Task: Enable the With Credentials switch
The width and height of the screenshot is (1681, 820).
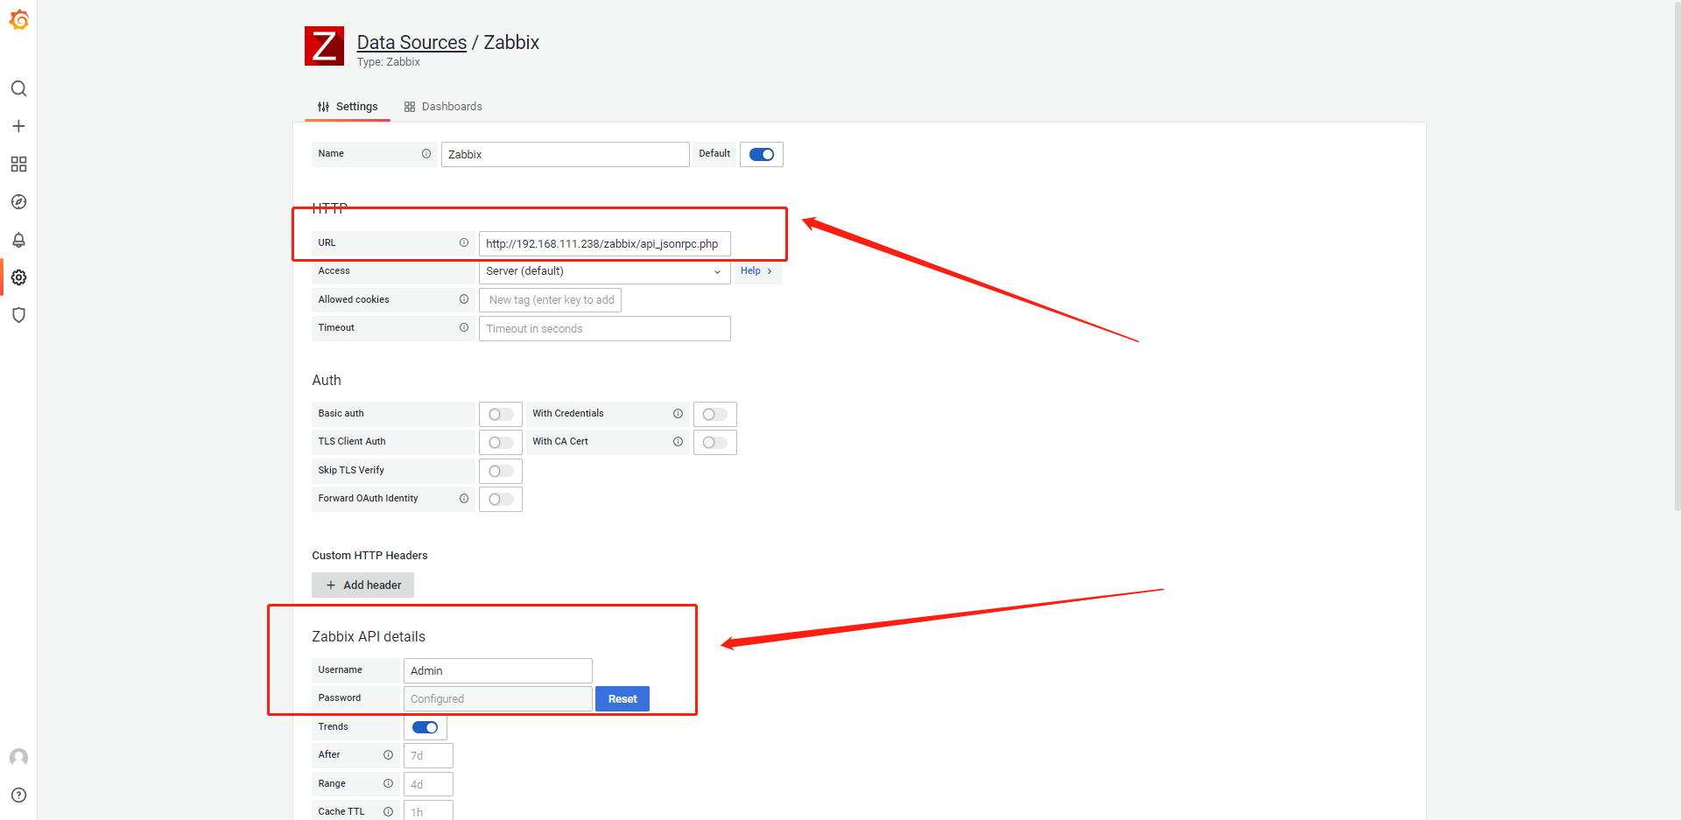Action: [x=715, y=415]
